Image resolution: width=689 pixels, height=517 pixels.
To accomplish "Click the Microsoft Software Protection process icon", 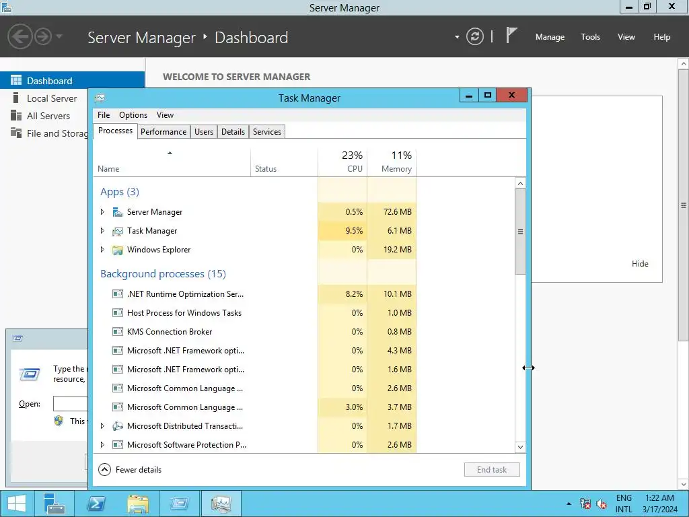I will (x=117, y=445).
